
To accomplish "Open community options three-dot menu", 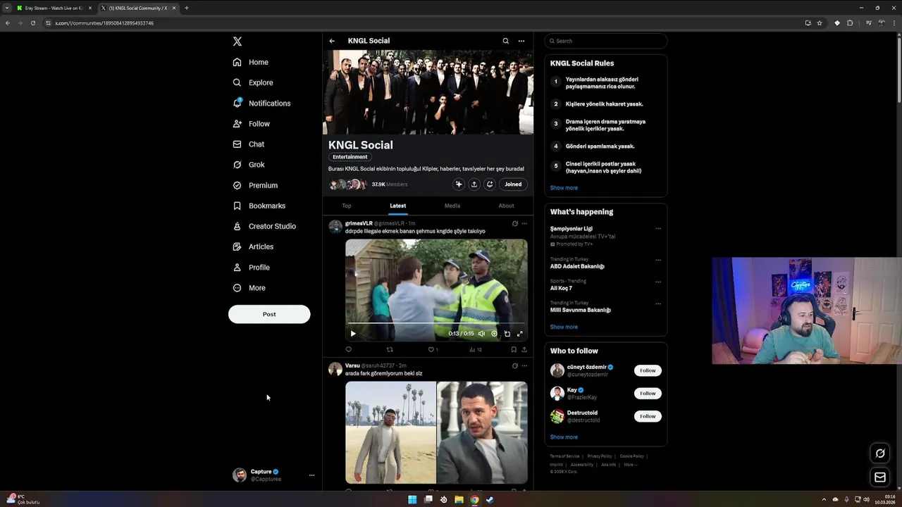I will [x=521, y=41].
